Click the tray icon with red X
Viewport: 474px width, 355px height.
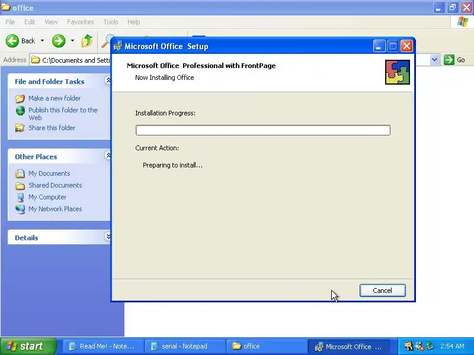coord(419,346)
